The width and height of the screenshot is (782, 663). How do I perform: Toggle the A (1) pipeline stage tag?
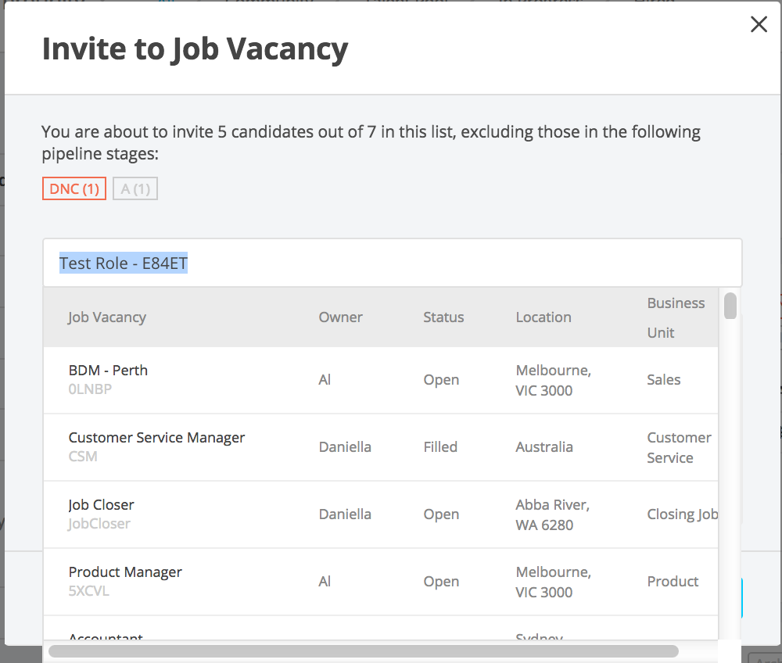[x=135, y=188]
